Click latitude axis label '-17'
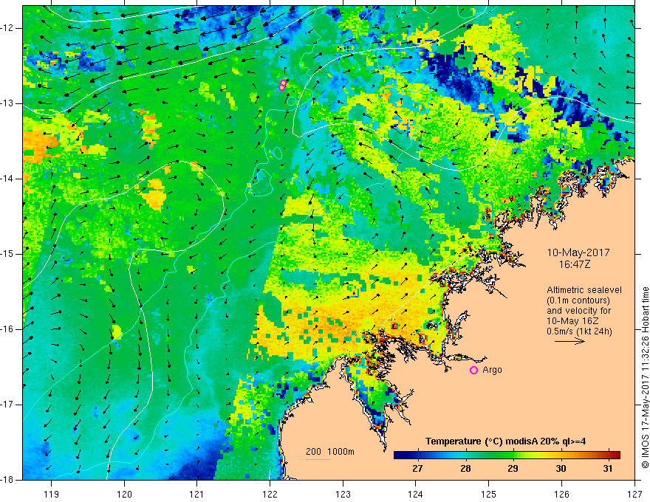650x502 pixels. point(8,405)
